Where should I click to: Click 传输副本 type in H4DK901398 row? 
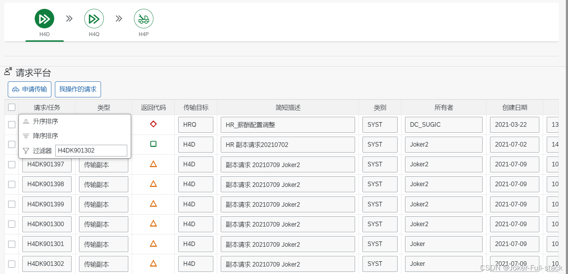click(x=103, y=184)
